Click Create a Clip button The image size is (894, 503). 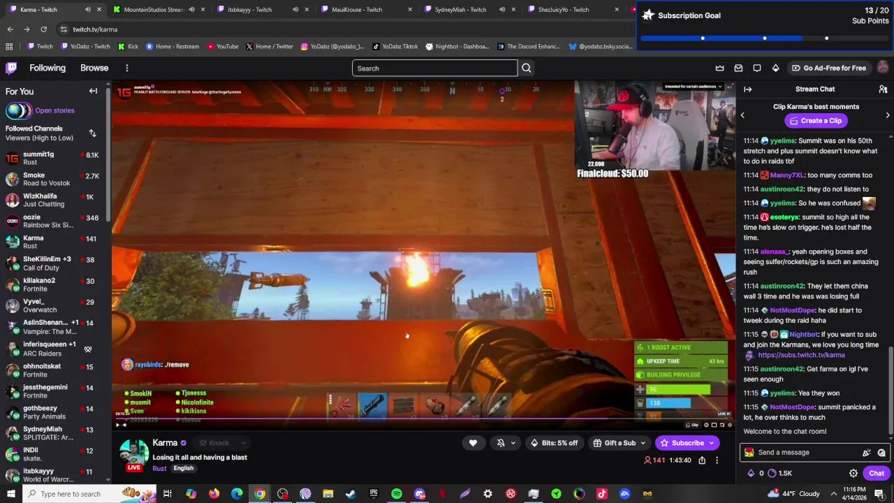pyautogui.click(x=816, y=121)
